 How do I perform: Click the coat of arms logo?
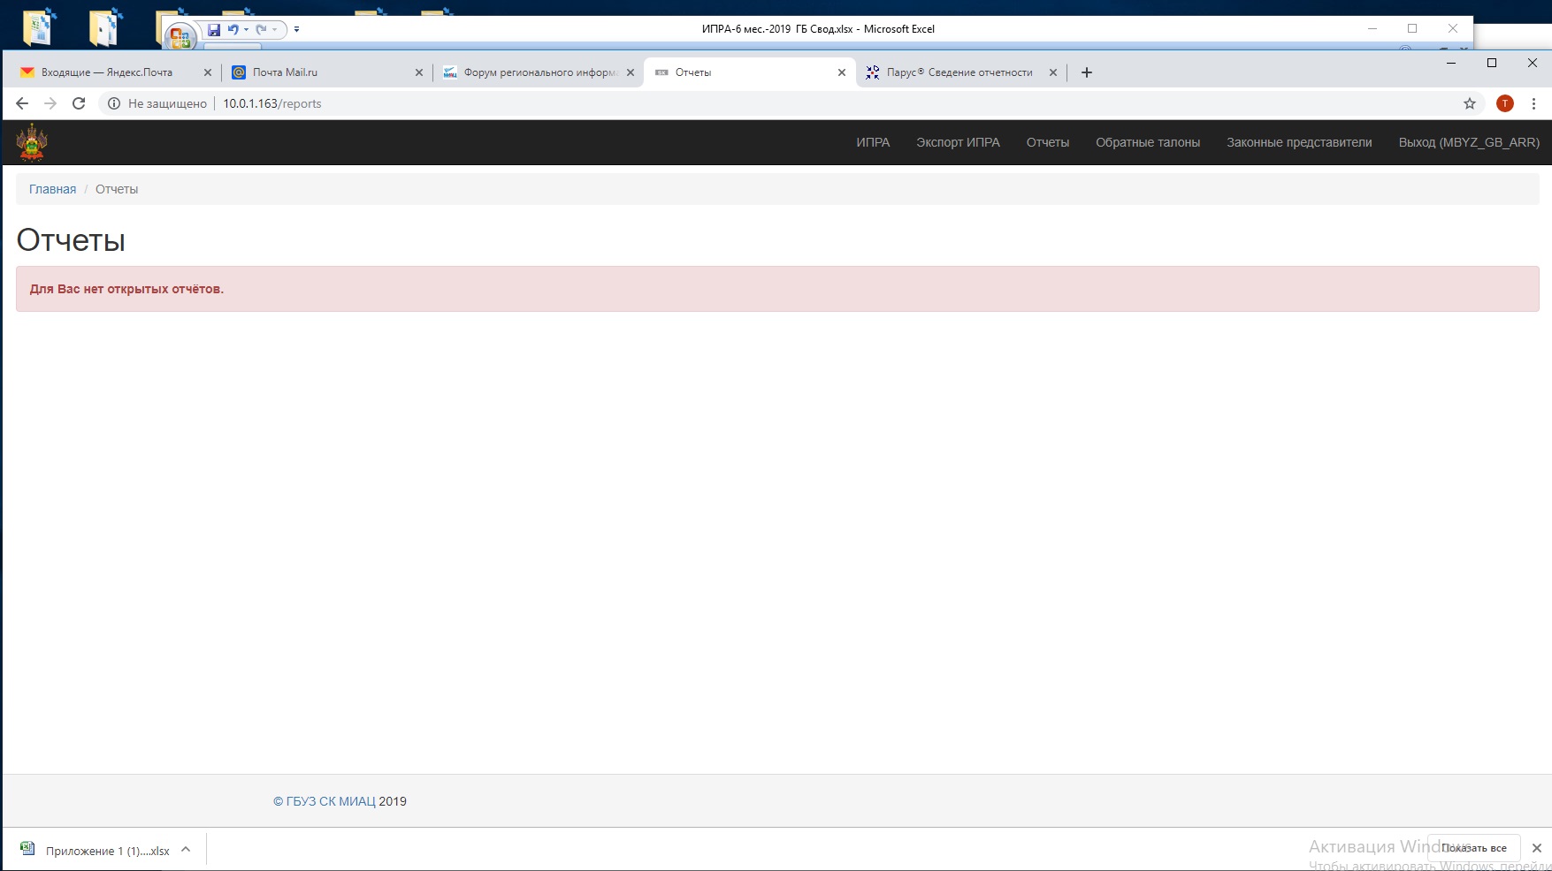pyautogui.click(x=32, y=142)
